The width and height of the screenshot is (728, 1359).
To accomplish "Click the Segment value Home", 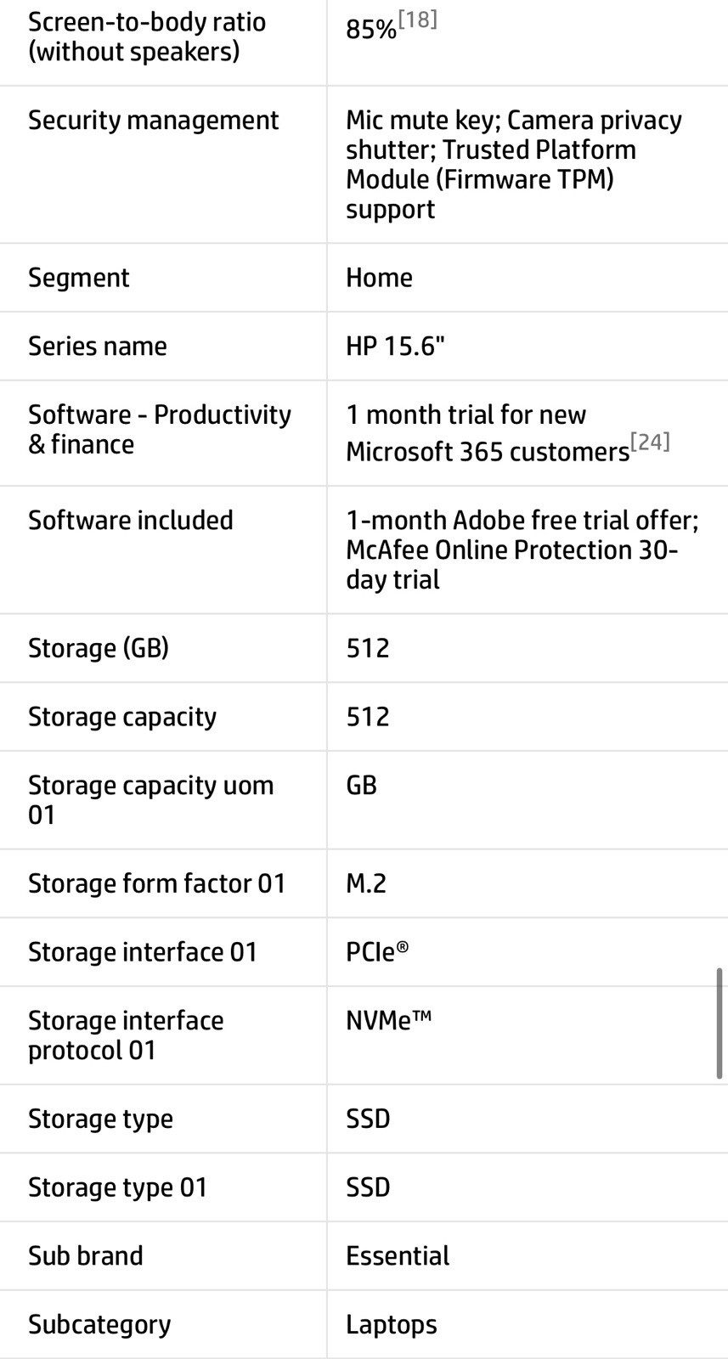I will click(379, 278).
